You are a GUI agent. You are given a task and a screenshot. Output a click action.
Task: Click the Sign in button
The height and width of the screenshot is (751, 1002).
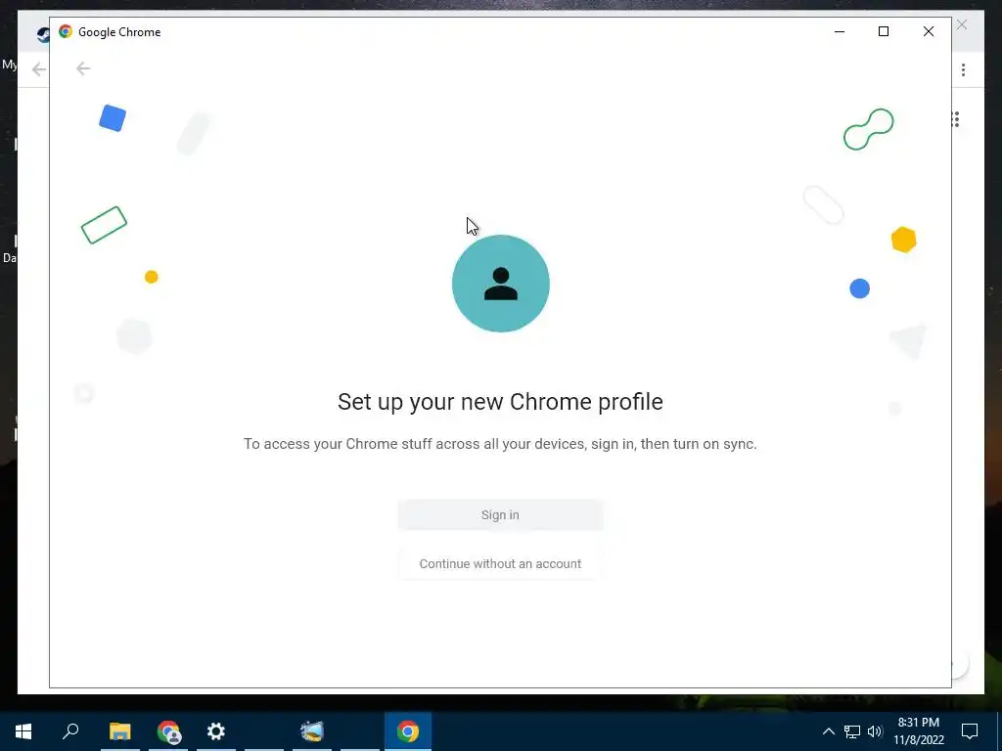(500, 514)
